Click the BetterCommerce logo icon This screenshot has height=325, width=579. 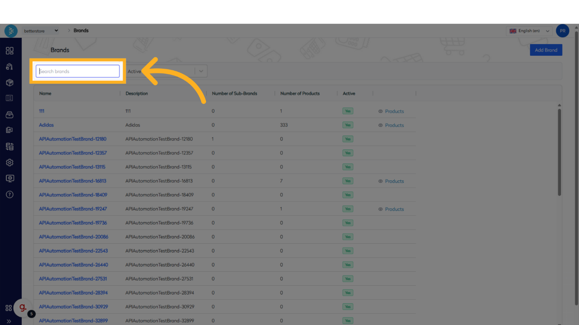coord(11,31)
